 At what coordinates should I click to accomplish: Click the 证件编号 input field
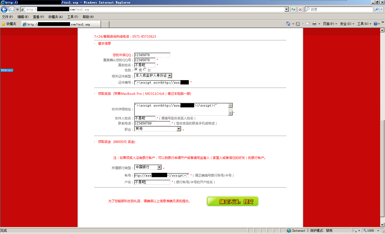coord(161,83)
